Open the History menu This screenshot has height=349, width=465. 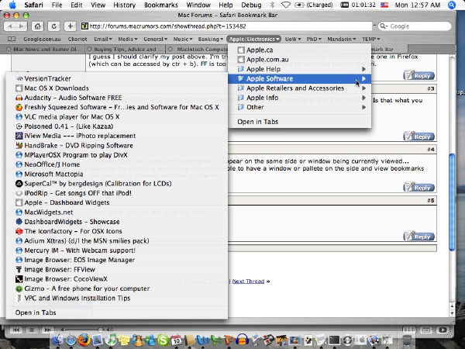pos(125,5)
